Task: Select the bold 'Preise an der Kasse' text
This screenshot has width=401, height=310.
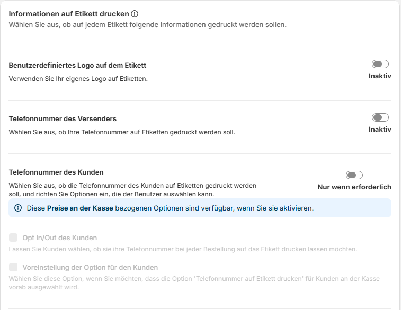Action: point(80,208)
